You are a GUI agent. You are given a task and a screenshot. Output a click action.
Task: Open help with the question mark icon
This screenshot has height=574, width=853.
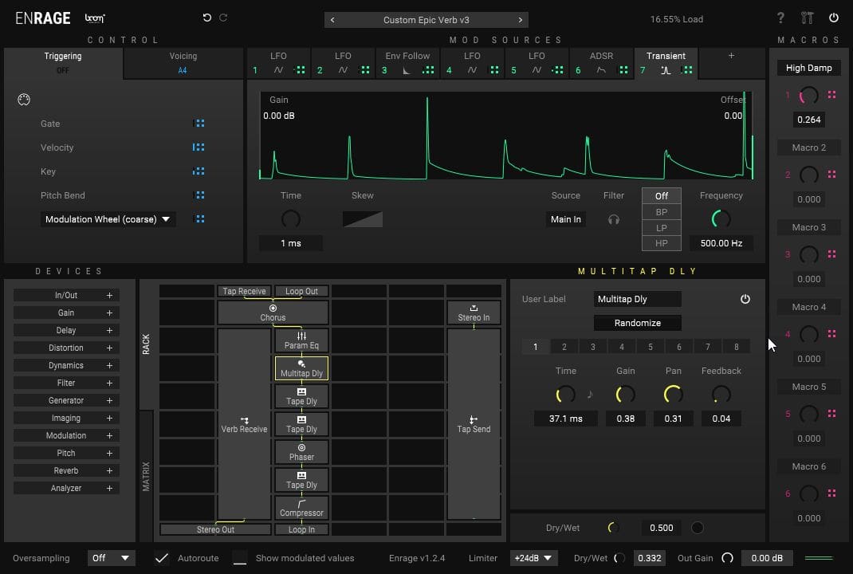(x=780, y=18)
